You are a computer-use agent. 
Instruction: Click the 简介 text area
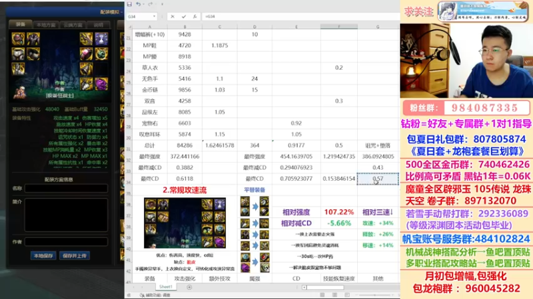66,215
